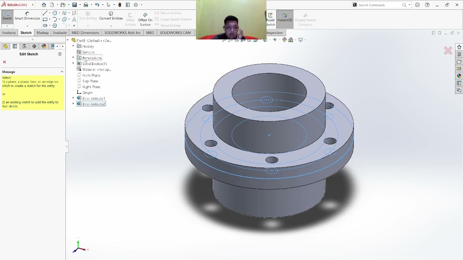The height and width of the screenshot is (260, 463).
Task: Switch to the SOLIDWORKS CAM tab
Action: [x=175, y=33]
